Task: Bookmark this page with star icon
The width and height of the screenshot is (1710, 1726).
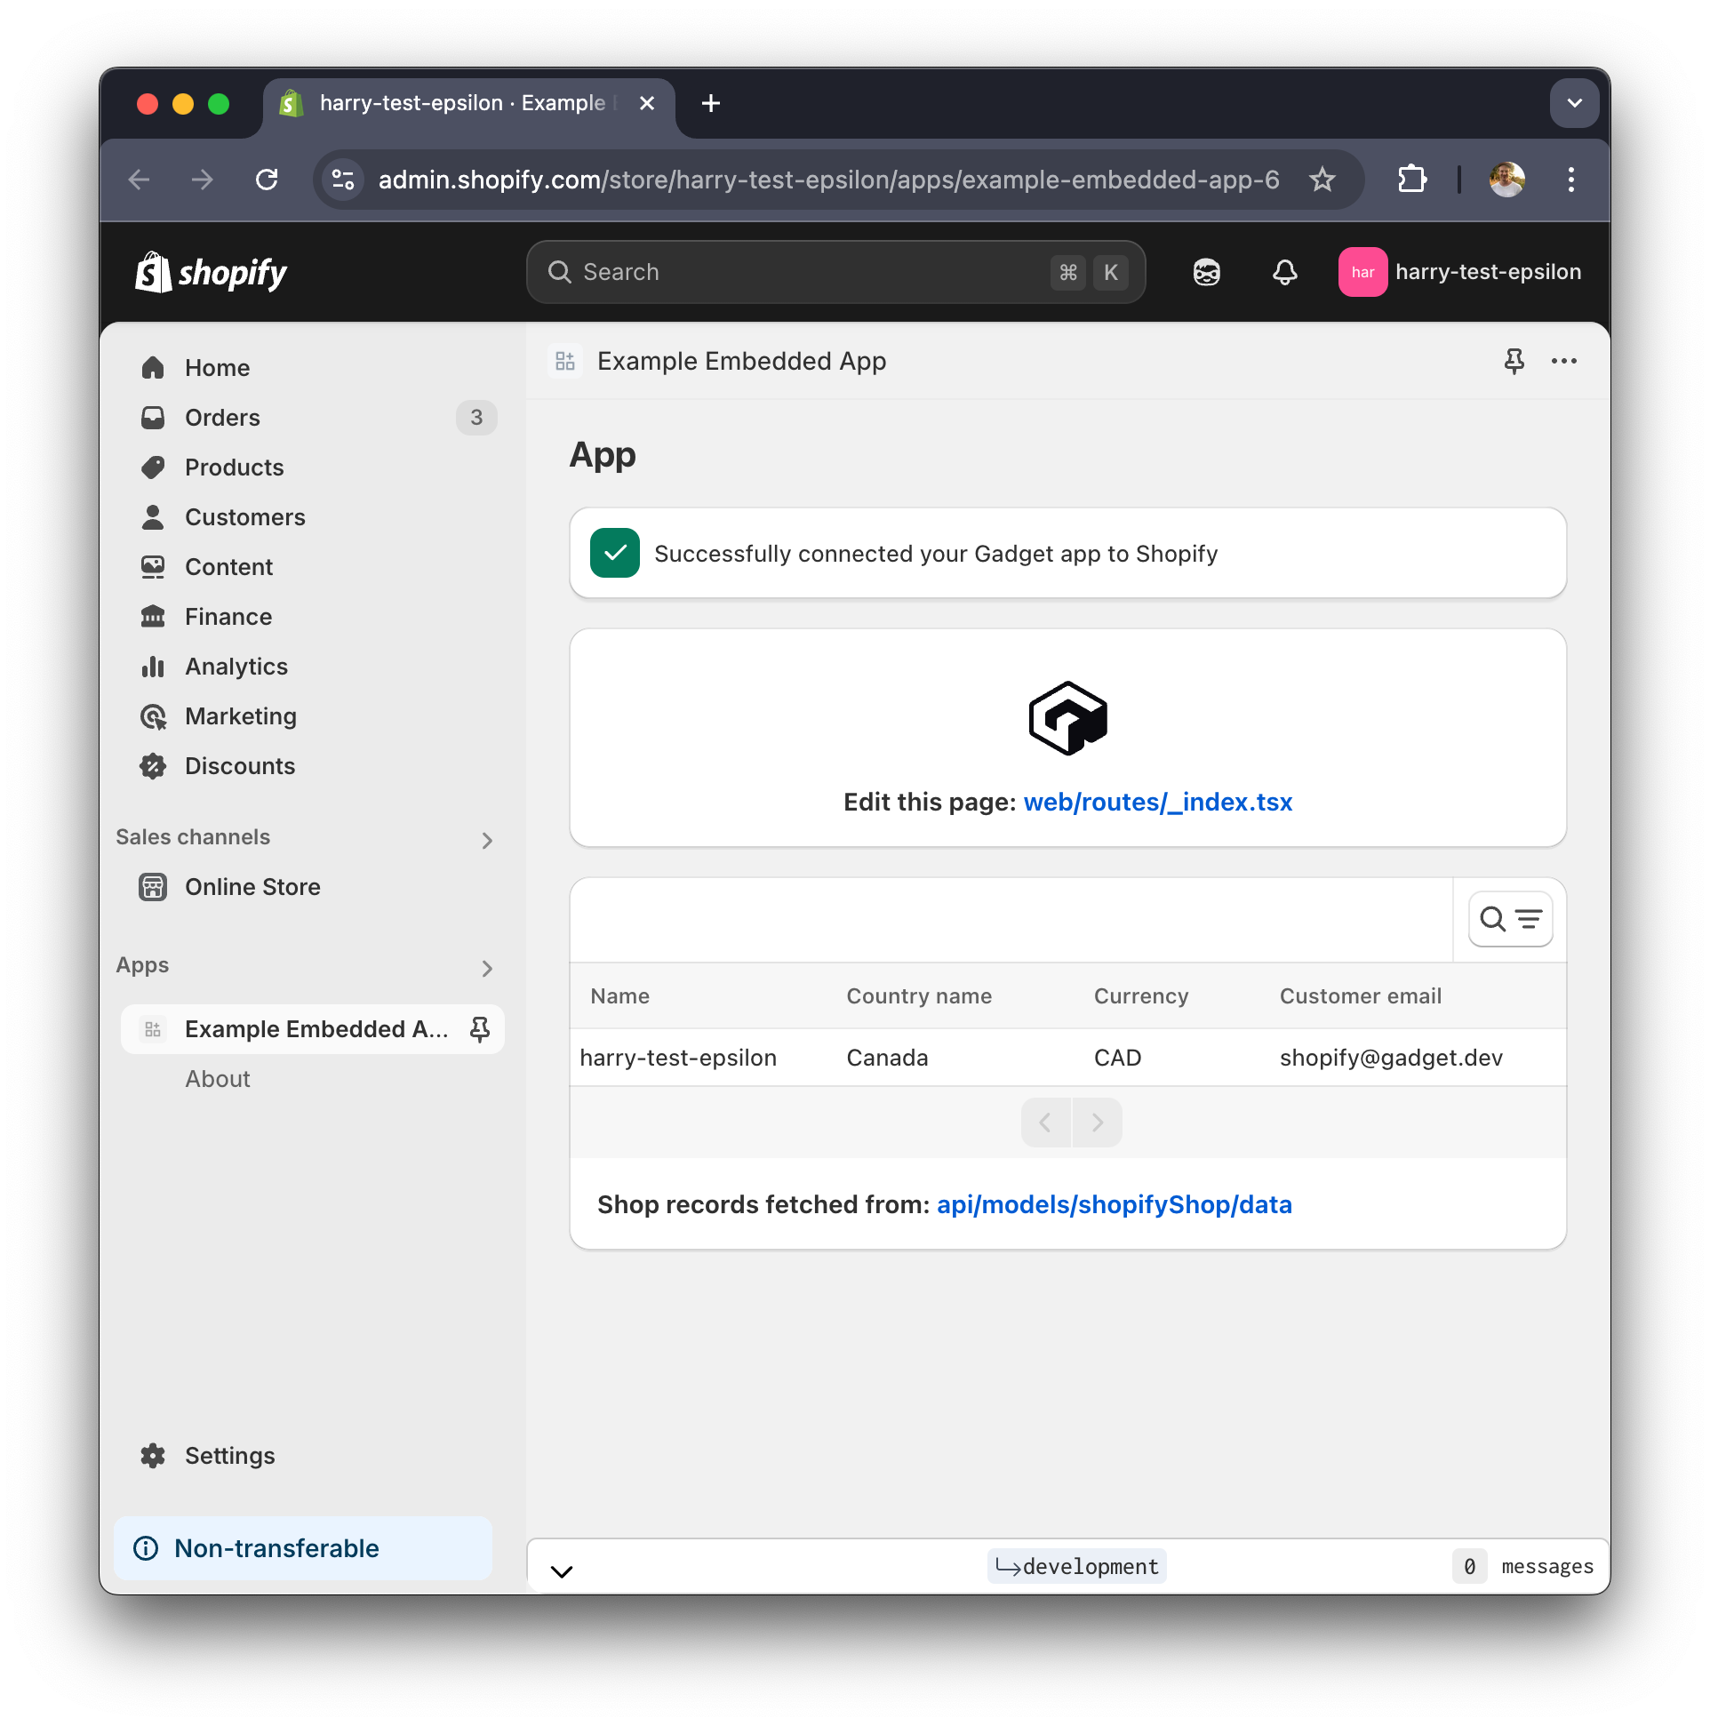Action: point(1322,180)
